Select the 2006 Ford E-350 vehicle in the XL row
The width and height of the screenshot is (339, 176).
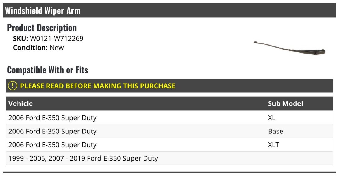[53, 118]
